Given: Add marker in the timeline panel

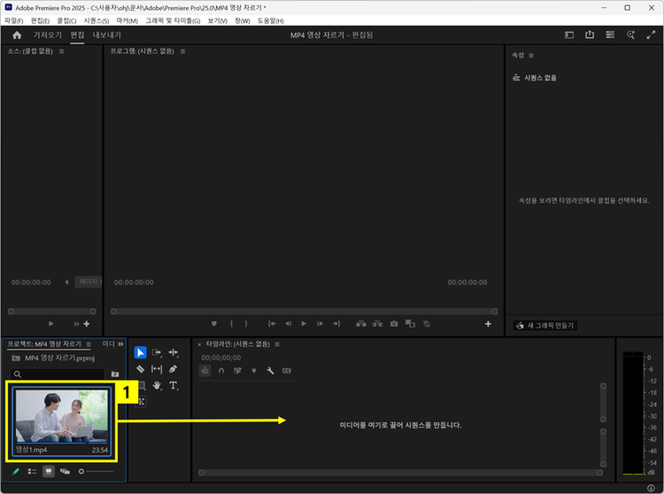Looking at the screenshot, I should click(x=254, y=371).
